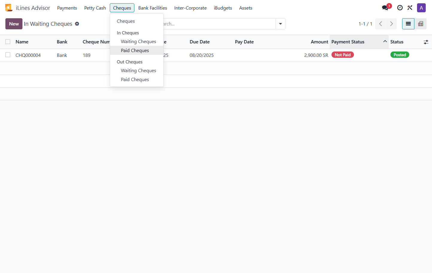Select Paid Cheques under In Cheques
The image size is (432, 273).
(x=137, y=51)
